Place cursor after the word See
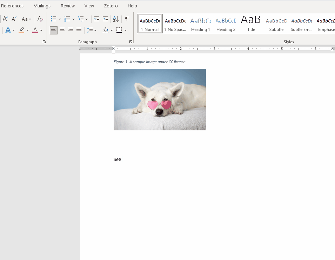This screenshot has height=260, width=335. 121,160
